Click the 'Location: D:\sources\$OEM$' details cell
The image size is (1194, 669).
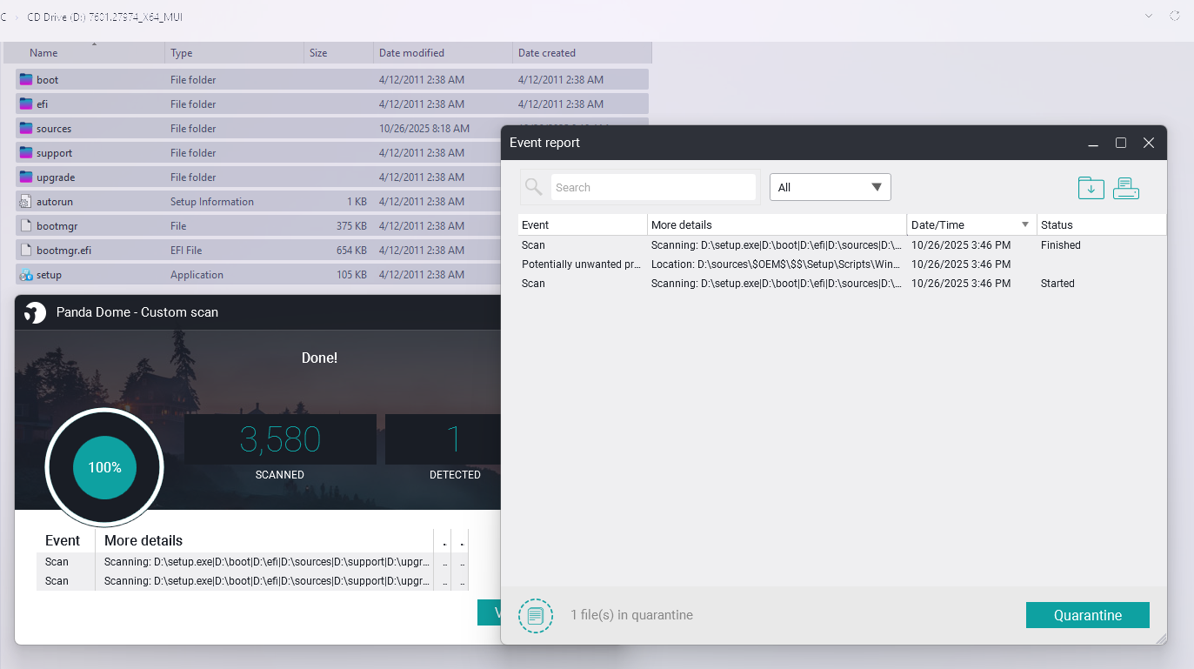776,264
